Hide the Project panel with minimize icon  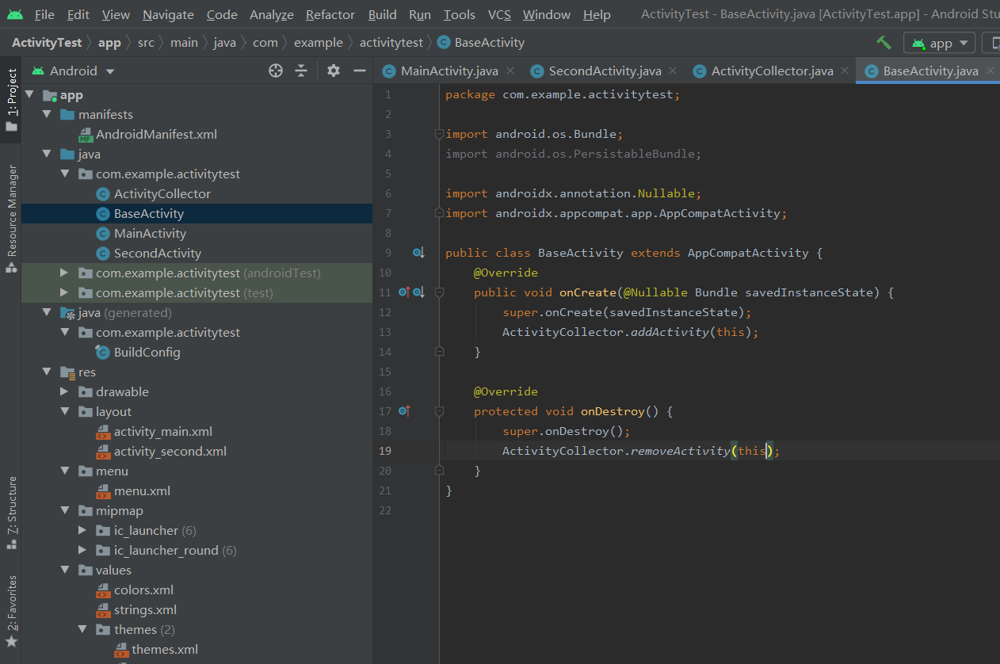tap(359, 71)
